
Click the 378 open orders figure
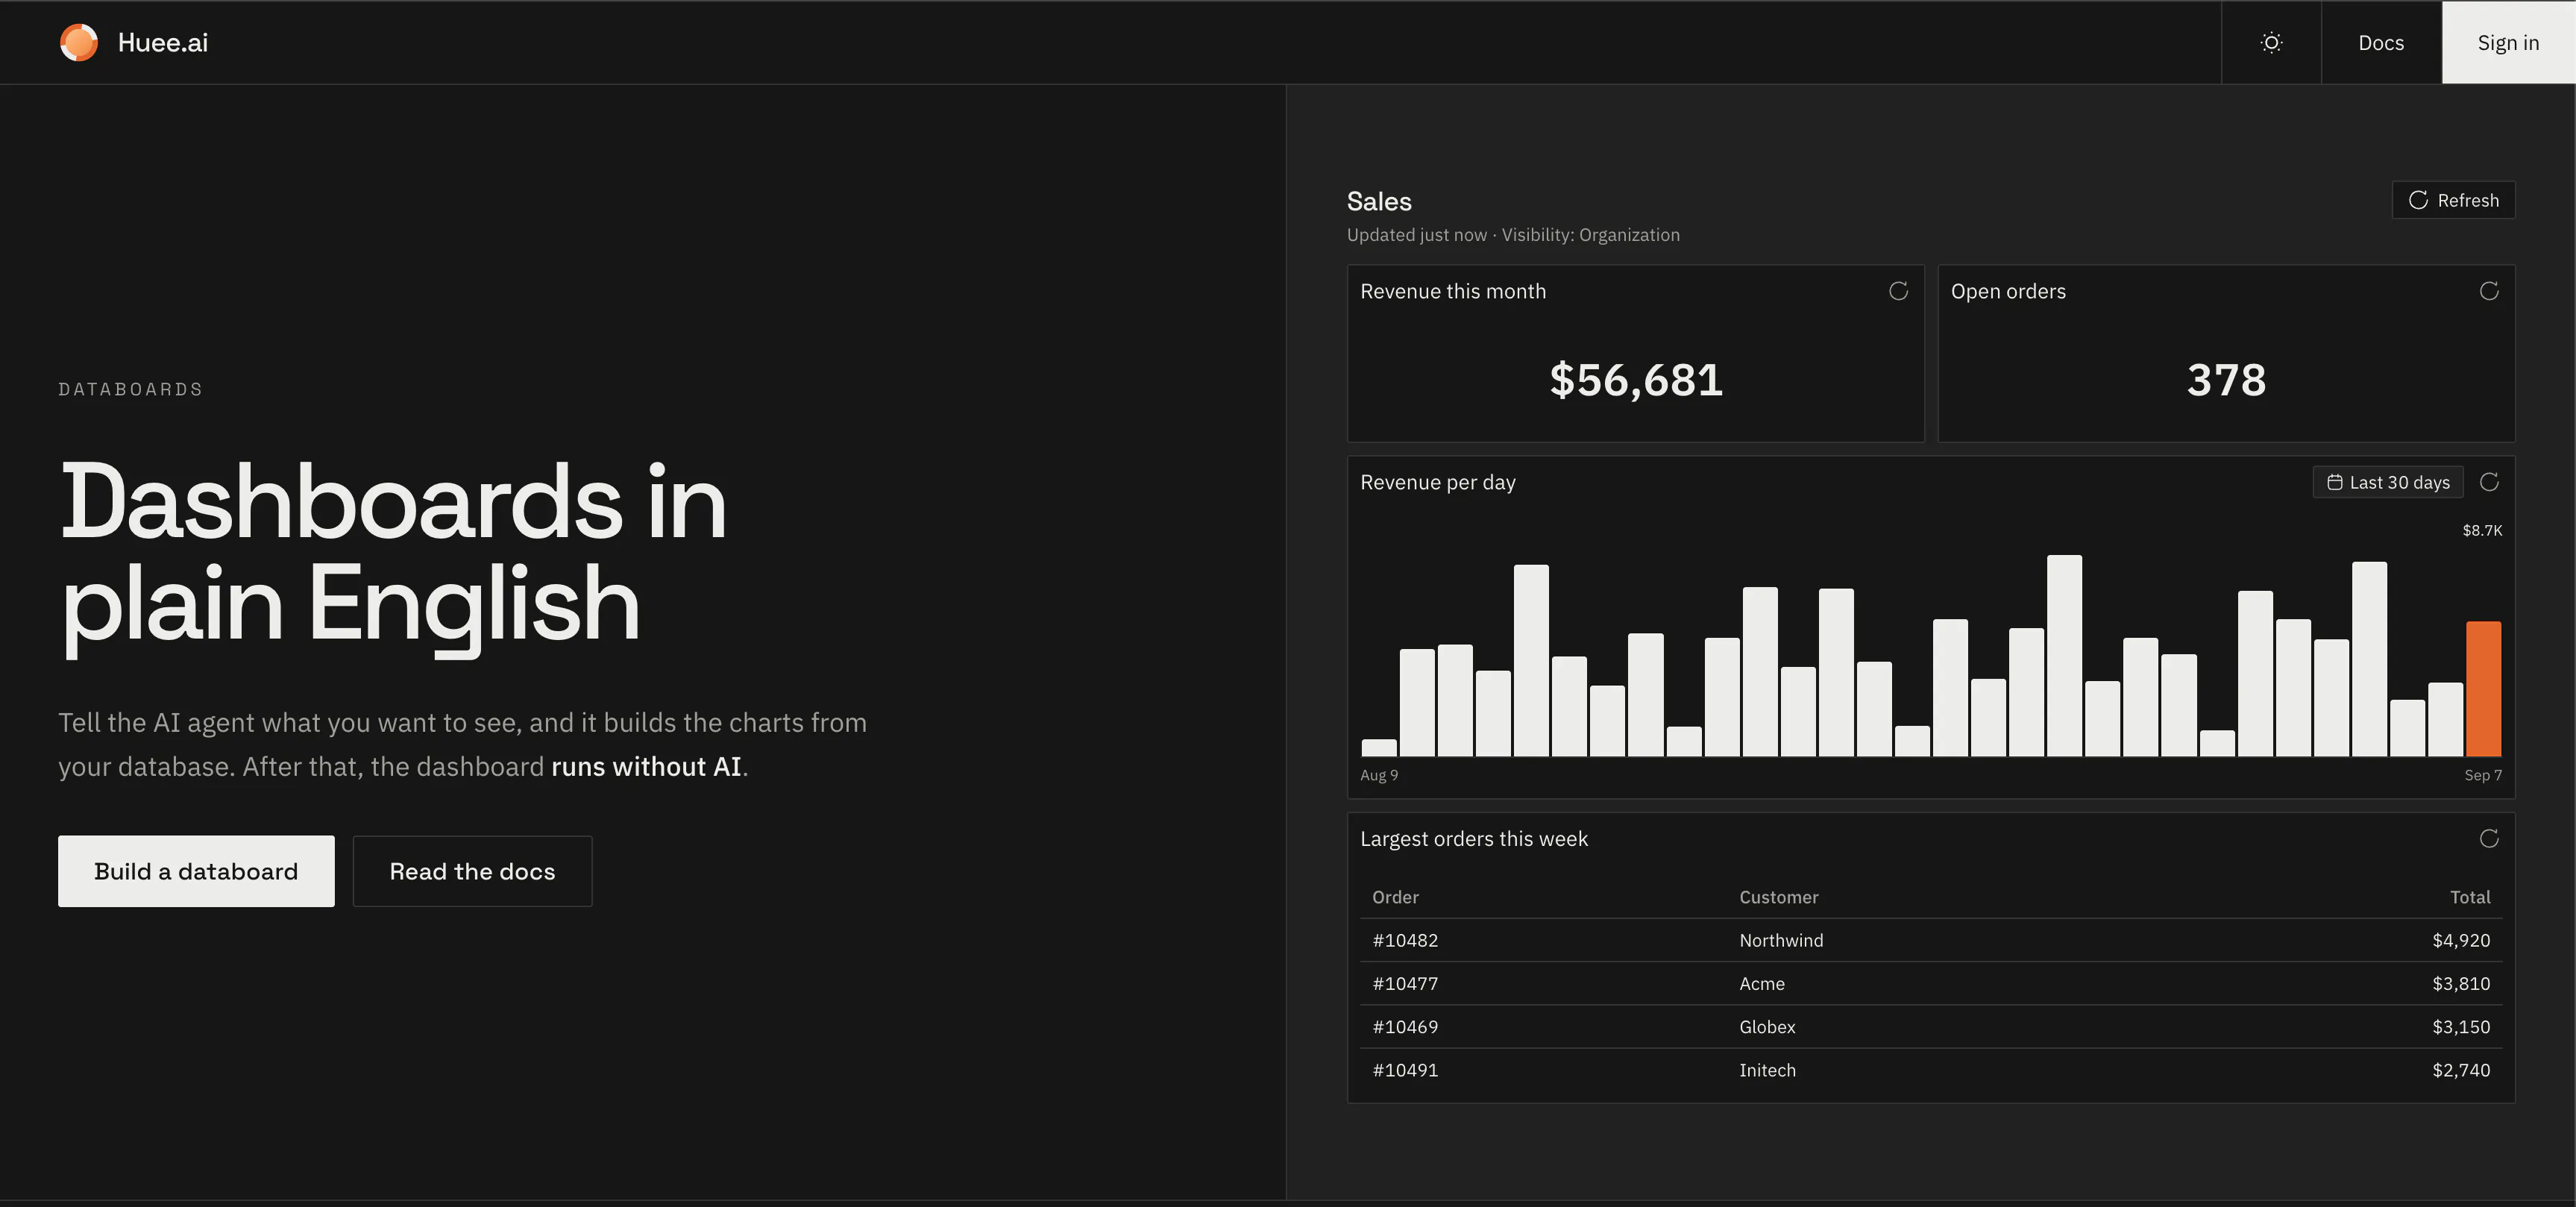coord(2226,380)
